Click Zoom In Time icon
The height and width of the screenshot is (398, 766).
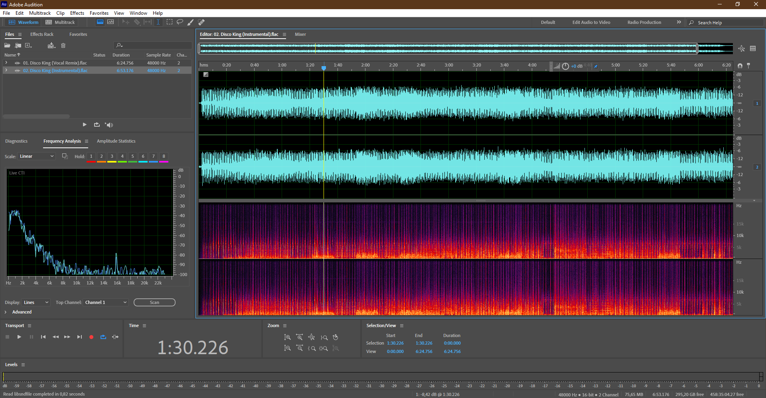pyautogui.click(x=299, y=337)
